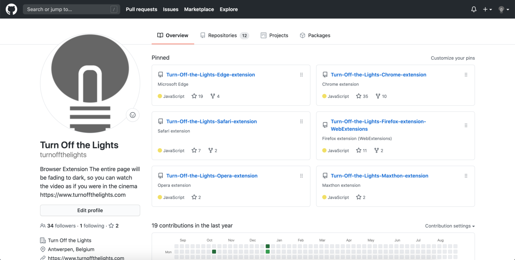Open Turn-Off-the-Lights-Firefox-extension-WebExtensions repository
The height and width of the screenshot is (260, 515).
(379, 125)
